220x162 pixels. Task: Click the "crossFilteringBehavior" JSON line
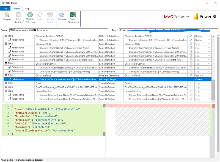45,131
